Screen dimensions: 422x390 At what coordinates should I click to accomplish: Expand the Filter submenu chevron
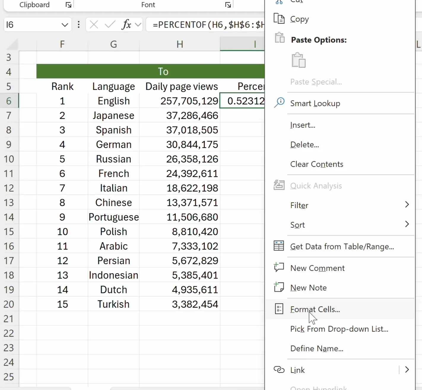click(407, 204)
